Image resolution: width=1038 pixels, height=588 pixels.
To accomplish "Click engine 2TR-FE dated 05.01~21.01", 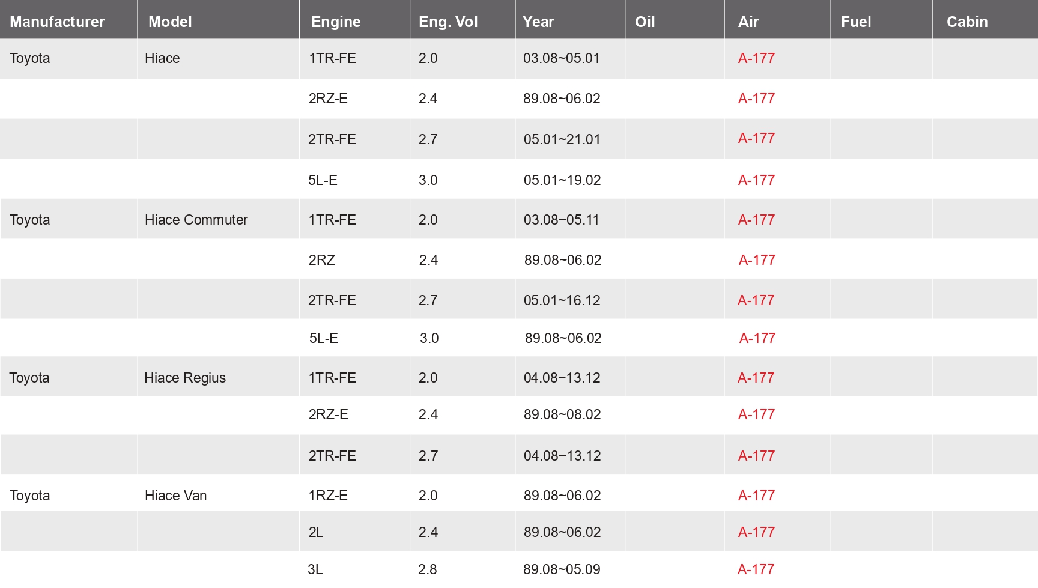I will tap(332, 139).
